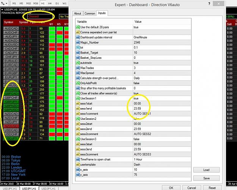
Task: Switch to the Common tab
Action: click(x=90, y=13)
